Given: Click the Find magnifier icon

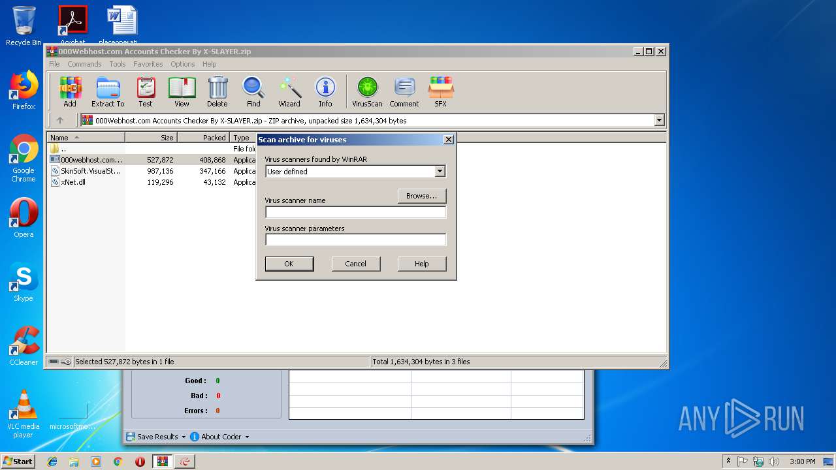Looking at the screenshot, I should (x=253, y=91).
